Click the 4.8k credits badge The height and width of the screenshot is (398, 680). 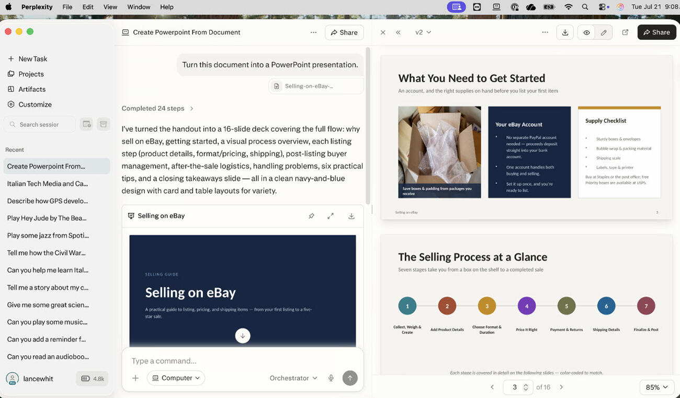tap(93, 379)
